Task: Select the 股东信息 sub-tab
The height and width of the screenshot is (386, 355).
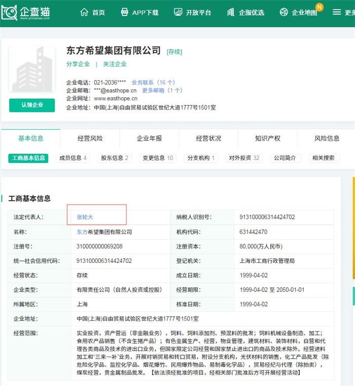Action: pos(115,158)
